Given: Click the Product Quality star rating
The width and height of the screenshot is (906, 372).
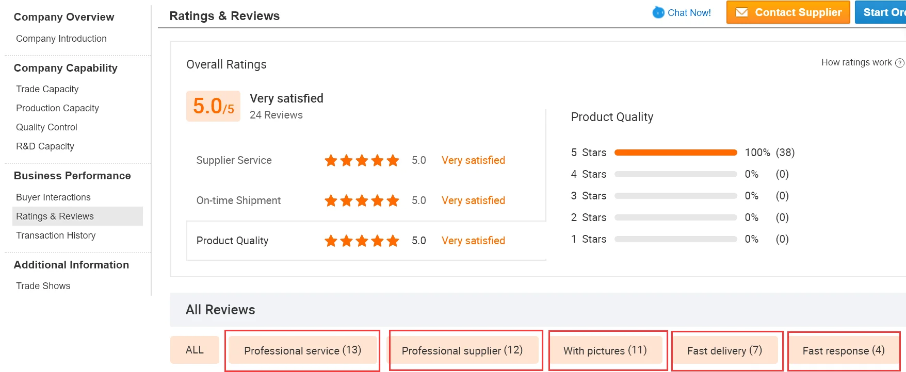Looking at the screenshot, I should tap(362, 241).
